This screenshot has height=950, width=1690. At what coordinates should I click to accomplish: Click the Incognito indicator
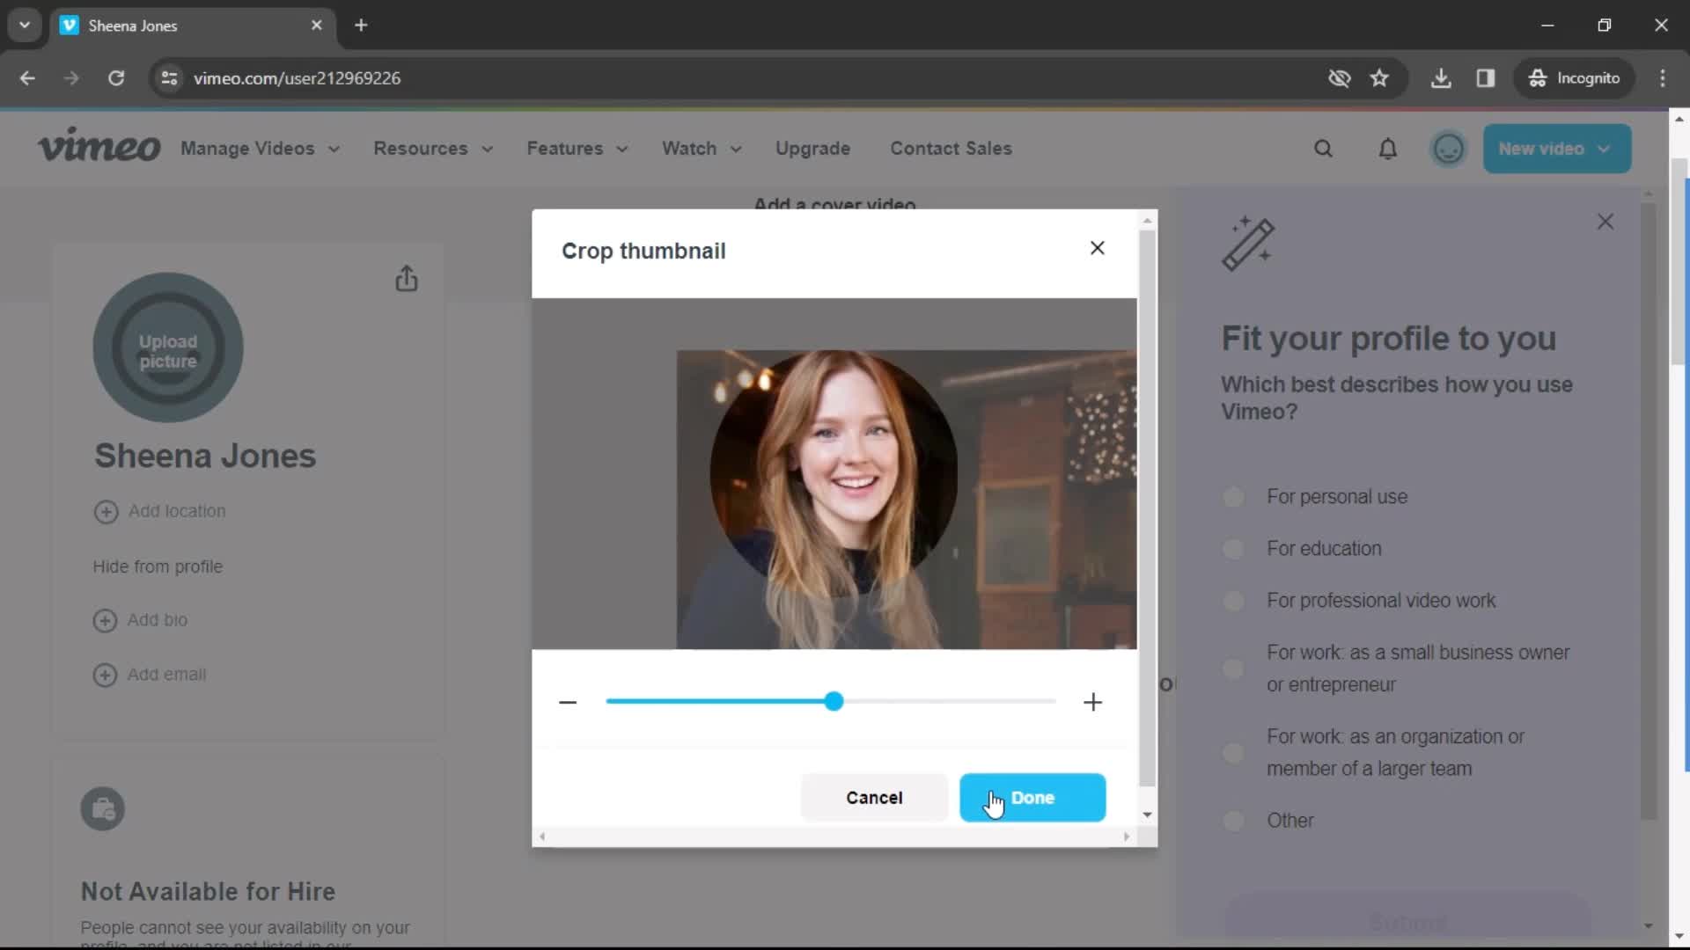click(x=1575, y=78)
